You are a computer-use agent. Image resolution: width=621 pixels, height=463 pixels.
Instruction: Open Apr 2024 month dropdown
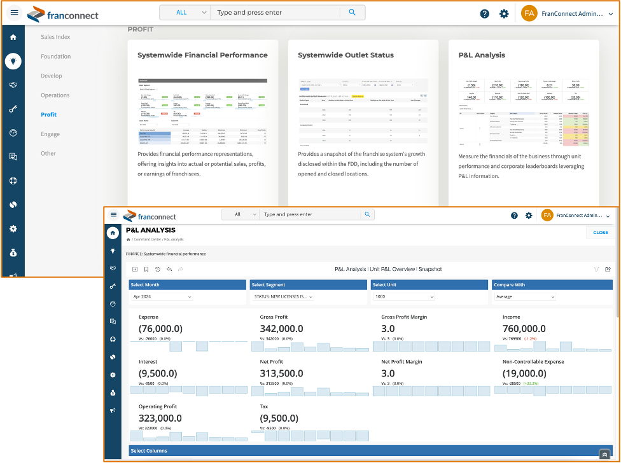click(162, 297)
